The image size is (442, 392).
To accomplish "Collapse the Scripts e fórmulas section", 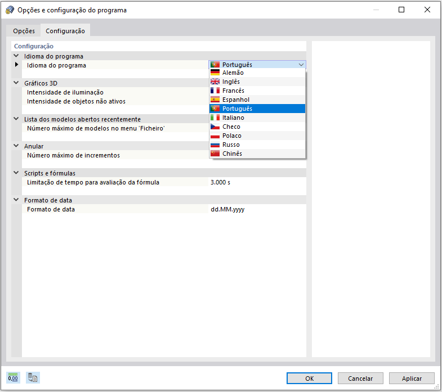I will (x=16, y=173).
